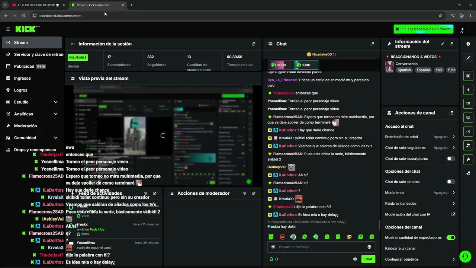Select Stream in the sidebar
476x268 pixels.
click(32, 42)
